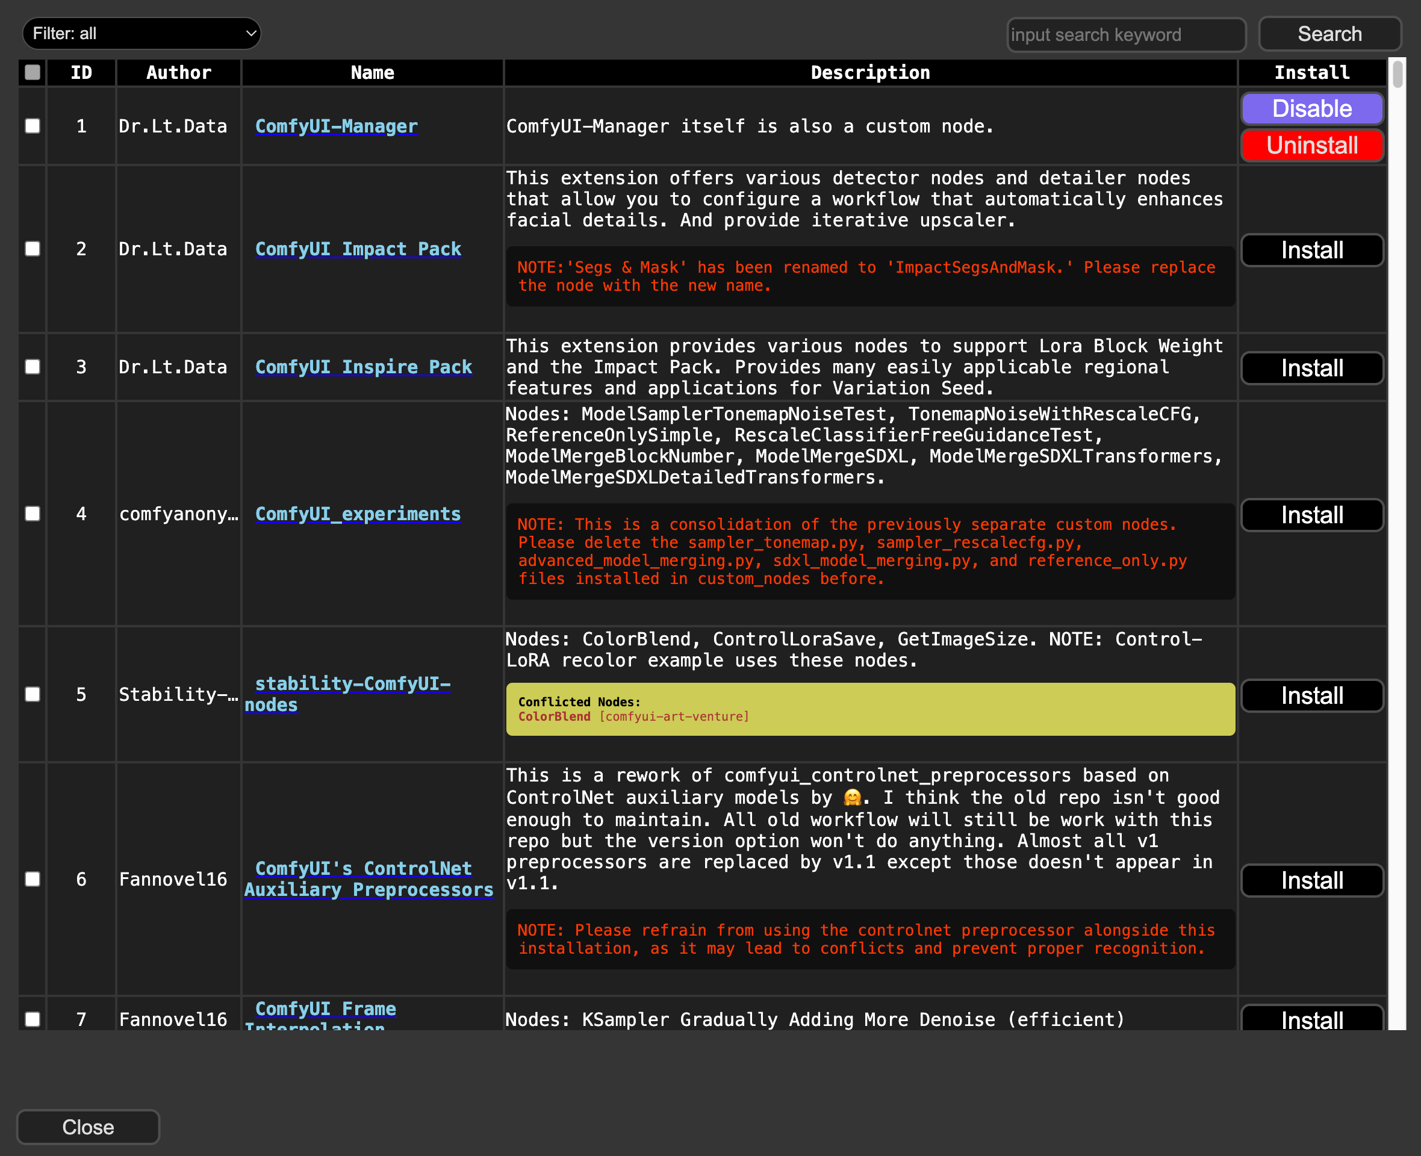Viewport: 1421px width, 1156px height.
Task: Click the ColorBlend conflicted node text
Action: [x=554, y=716]
